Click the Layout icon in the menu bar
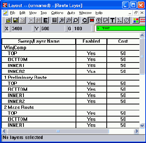Screen dimensions: 146x143 (x=5, y=13)
